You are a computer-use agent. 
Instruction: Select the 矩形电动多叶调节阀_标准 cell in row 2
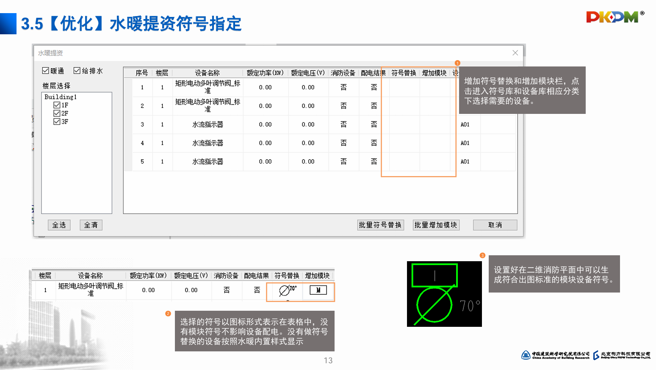(x=208, y=106)
